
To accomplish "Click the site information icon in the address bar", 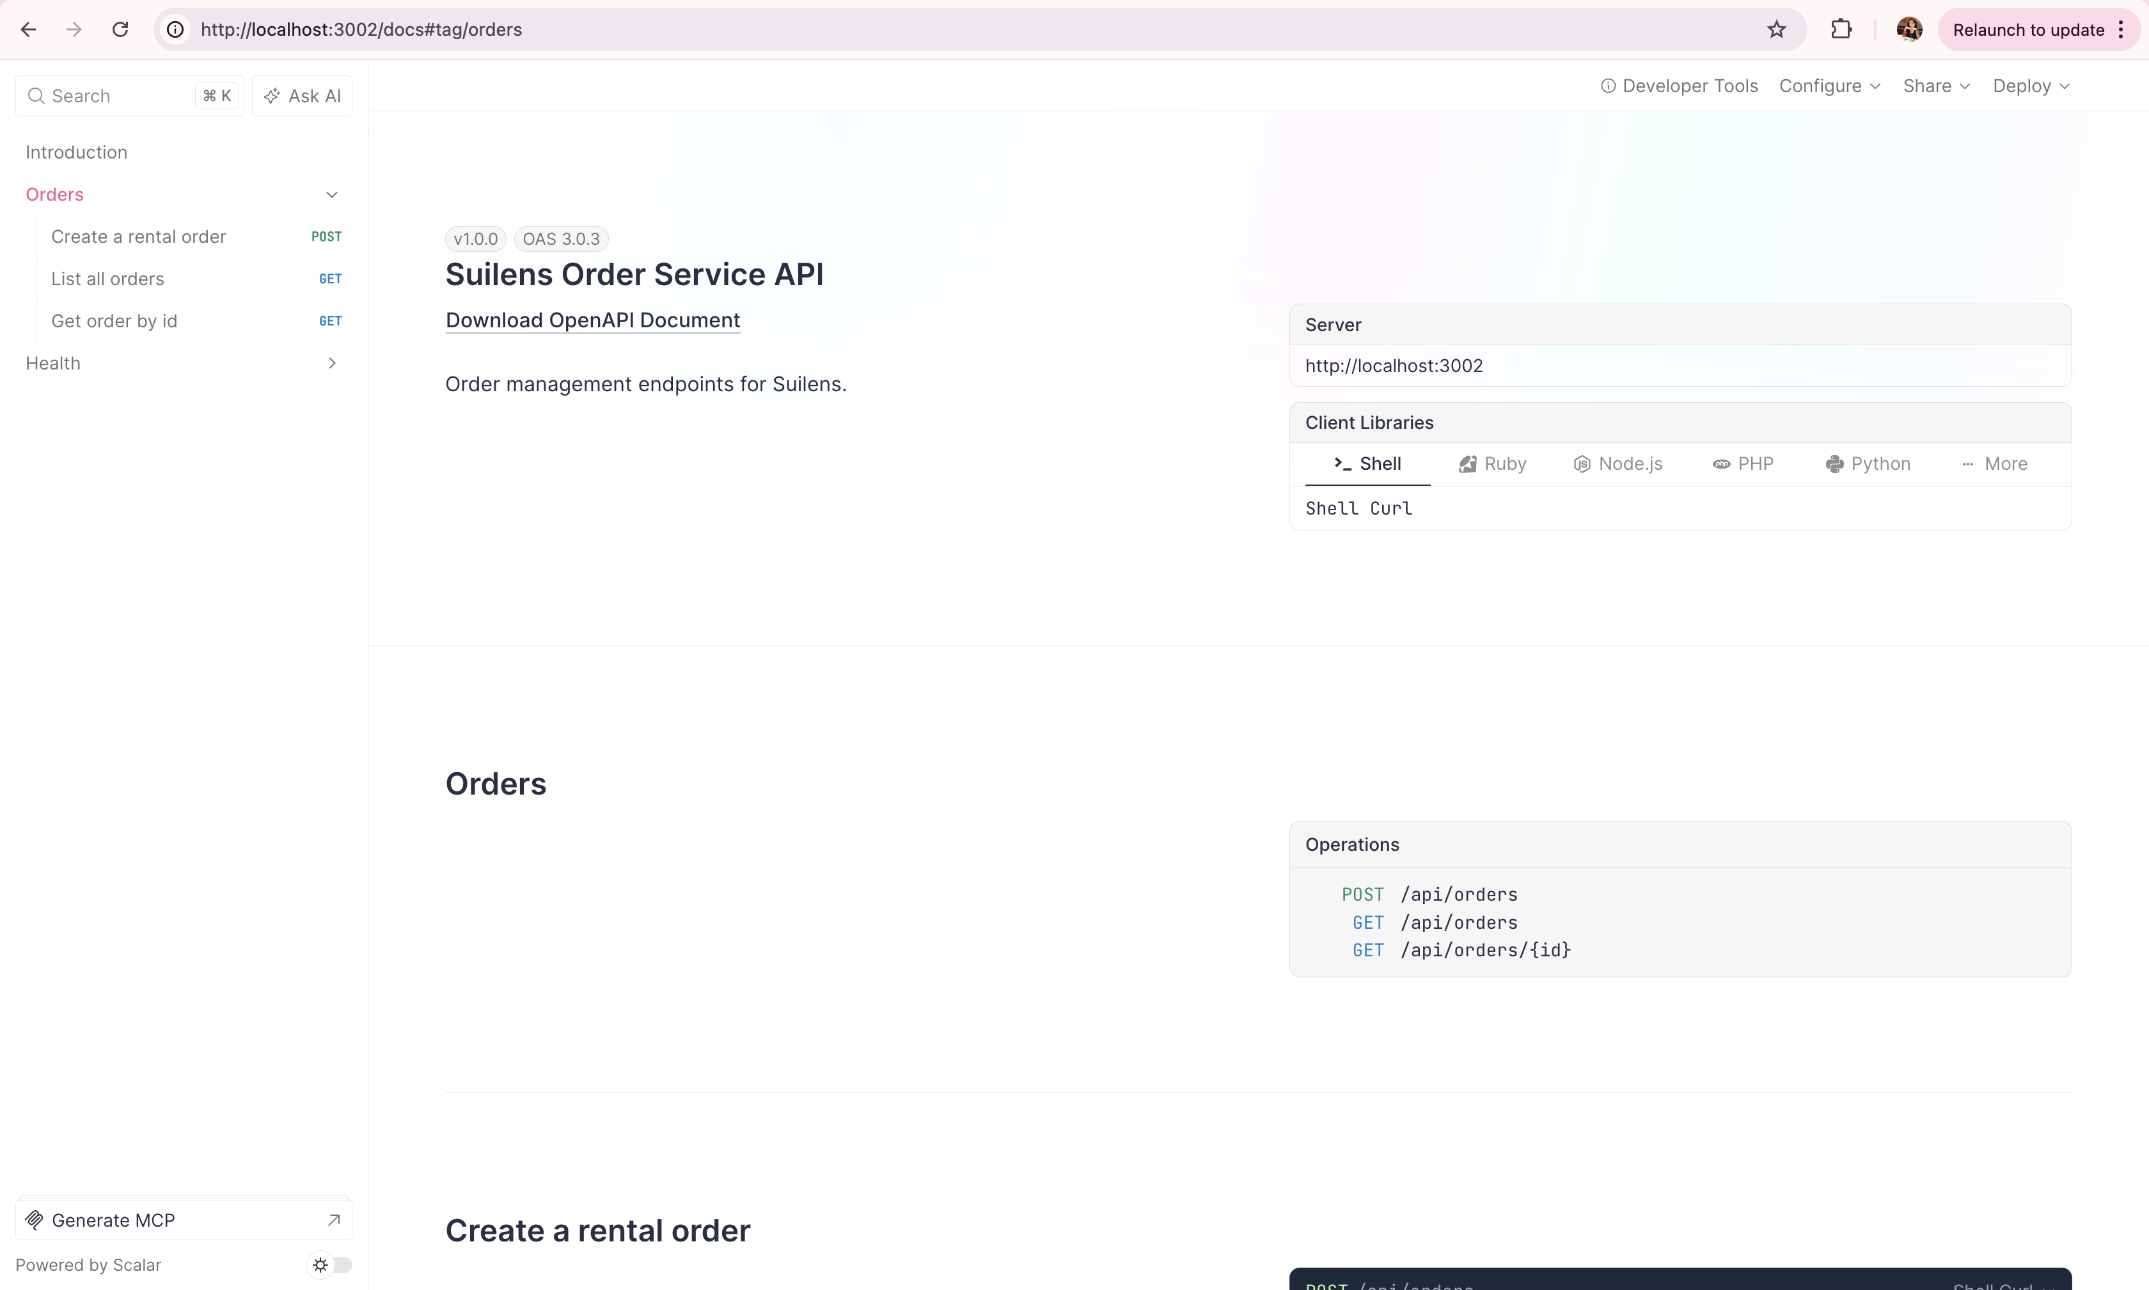I will point(176,29).
